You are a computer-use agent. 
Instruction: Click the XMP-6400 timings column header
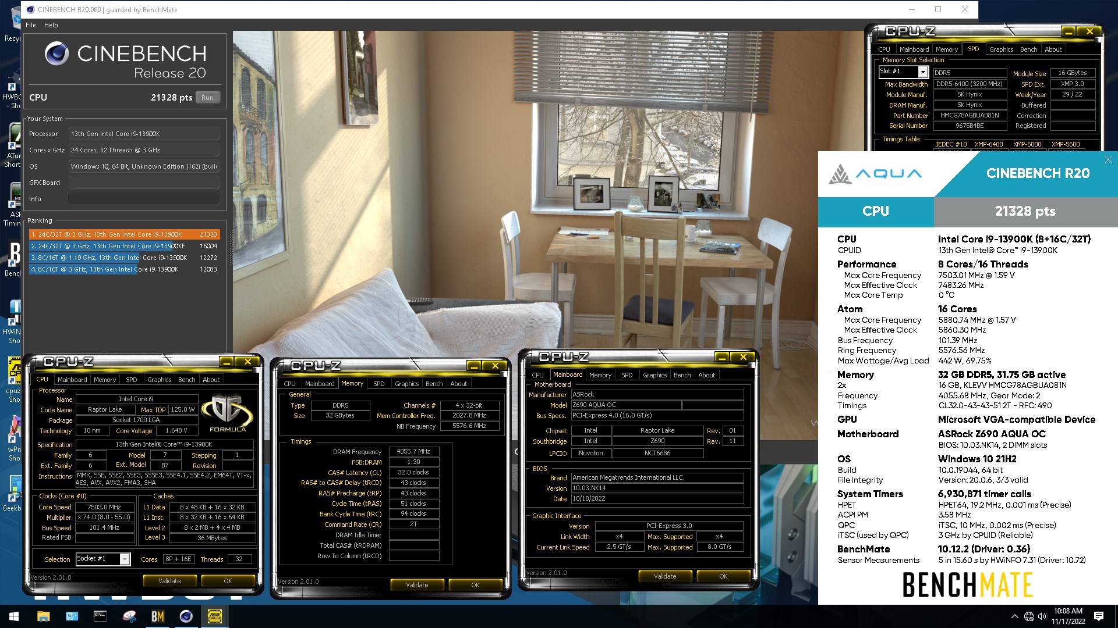click(989, 144)
